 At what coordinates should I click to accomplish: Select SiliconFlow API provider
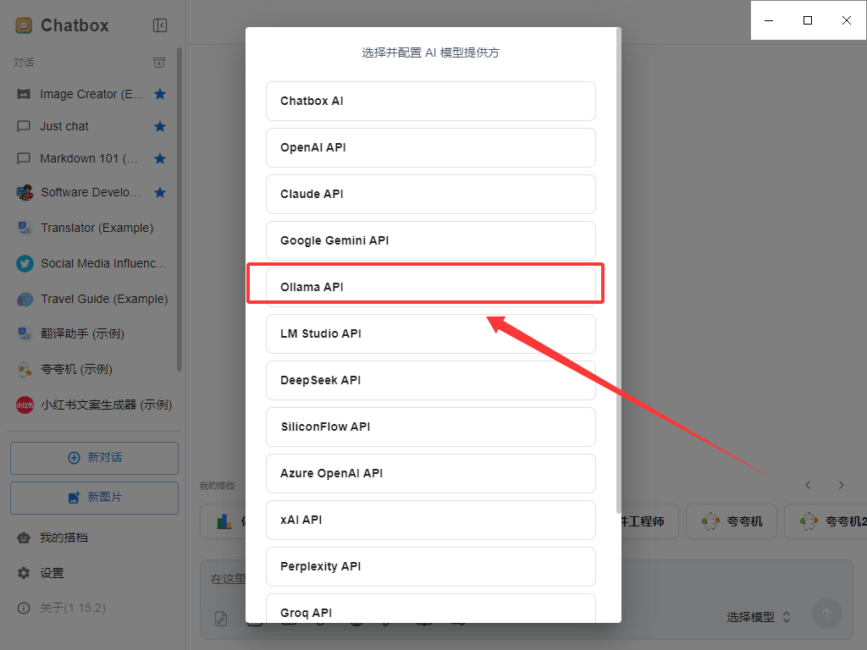[431, 427]
